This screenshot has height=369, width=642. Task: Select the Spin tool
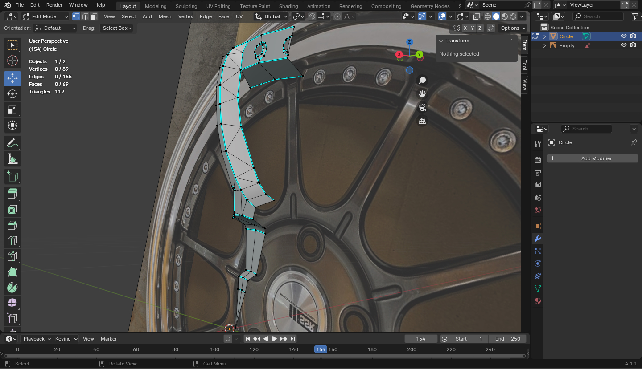[12, 288]
